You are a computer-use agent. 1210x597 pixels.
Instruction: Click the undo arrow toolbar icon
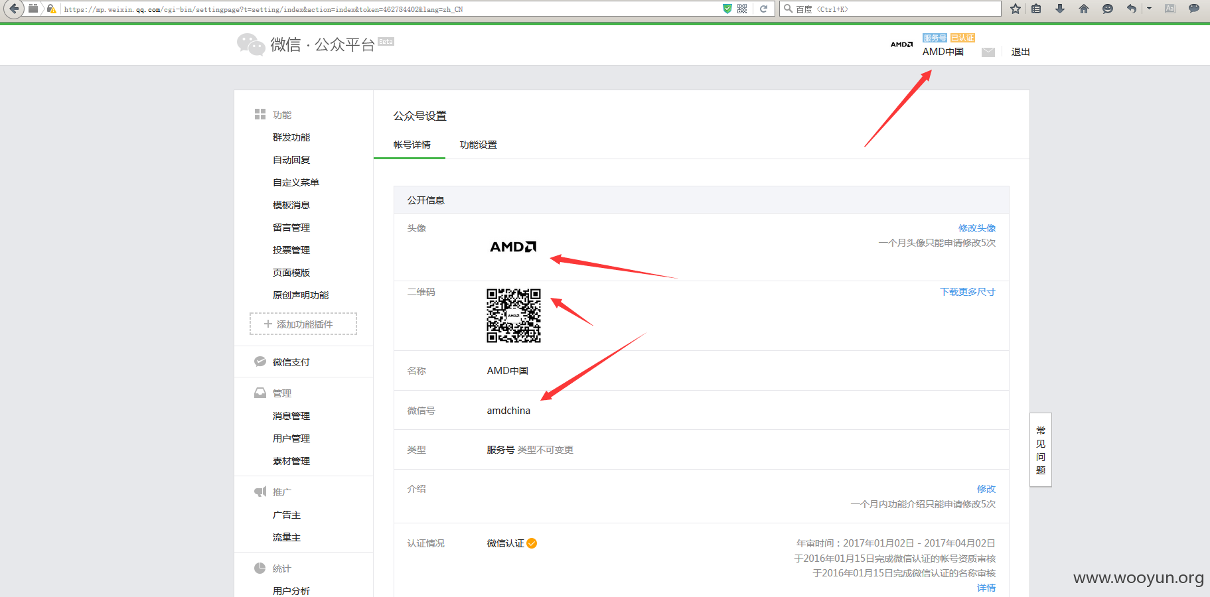pyautogui.click(x=1131, y=9)
